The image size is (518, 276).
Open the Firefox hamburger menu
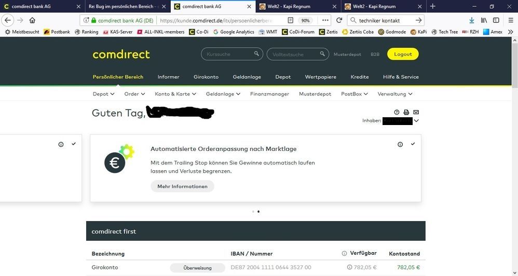click(511, 20)
